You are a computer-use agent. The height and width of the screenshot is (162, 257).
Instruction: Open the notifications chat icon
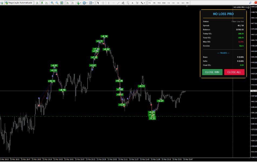255,3
